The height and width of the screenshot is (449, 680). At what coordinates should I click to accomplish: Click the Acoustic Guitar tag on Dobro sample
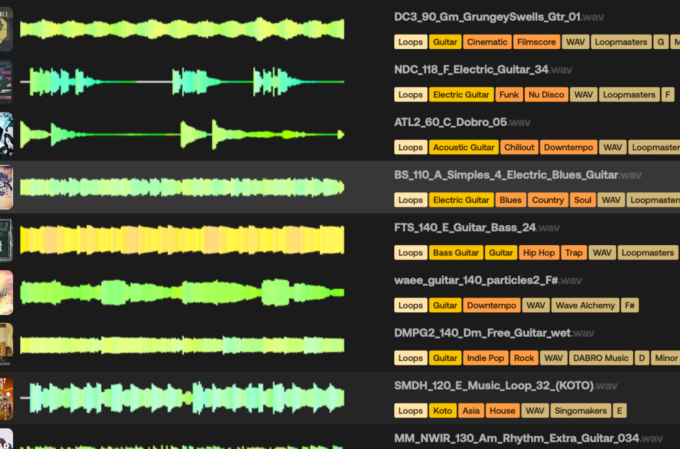click(463, 147)
